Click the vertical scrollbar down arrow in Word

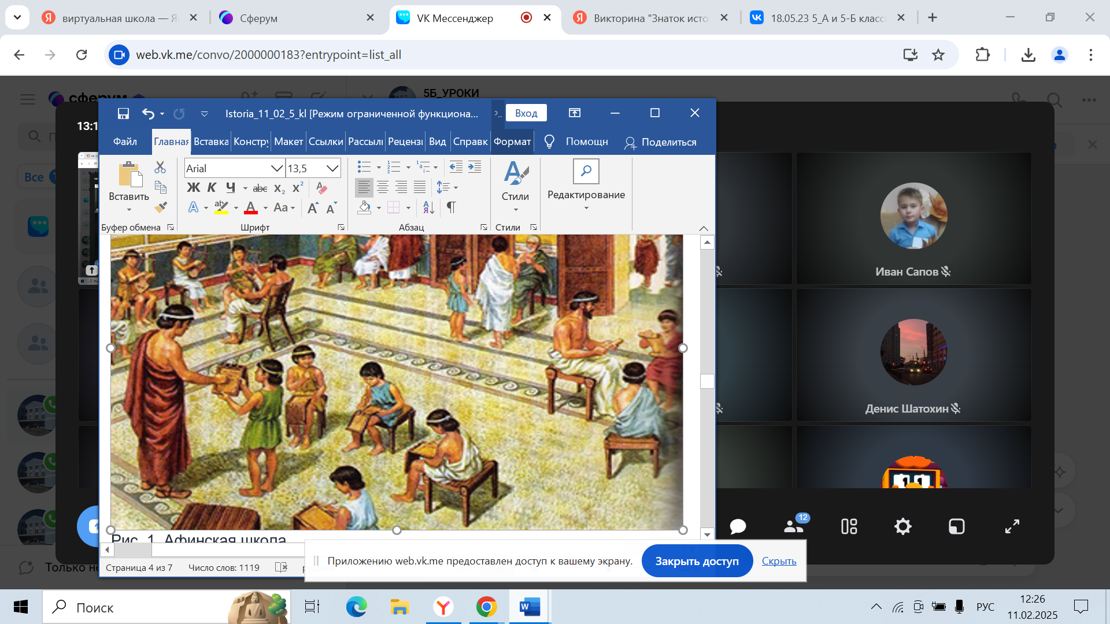pos(707,534)
